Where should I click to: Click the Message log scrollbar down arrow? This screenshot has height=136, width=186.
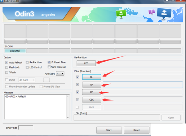tap(69, 118)
